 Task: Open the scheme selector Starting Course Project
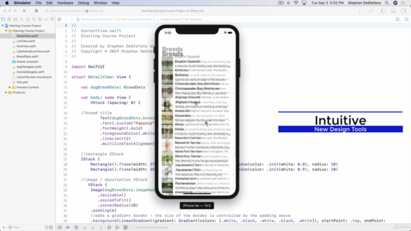63,11
